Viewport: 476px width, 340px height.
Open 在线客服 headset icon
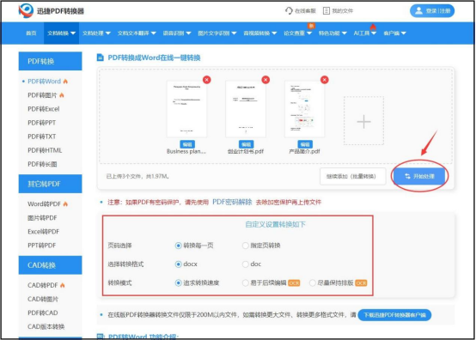tap(289, 10)
